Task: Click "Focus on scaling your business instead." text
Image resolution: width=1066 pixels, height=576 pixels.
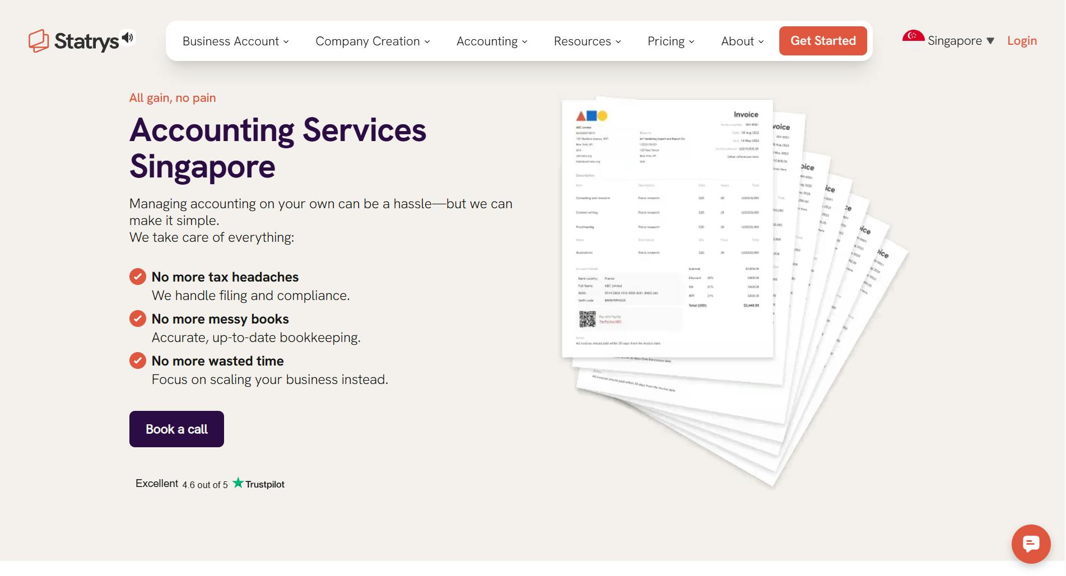Action: pyautogui.click(x=270, y=380)
